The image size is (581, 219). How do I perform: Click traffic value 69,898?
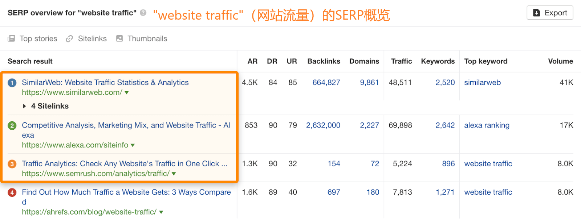tap(400, 125)
